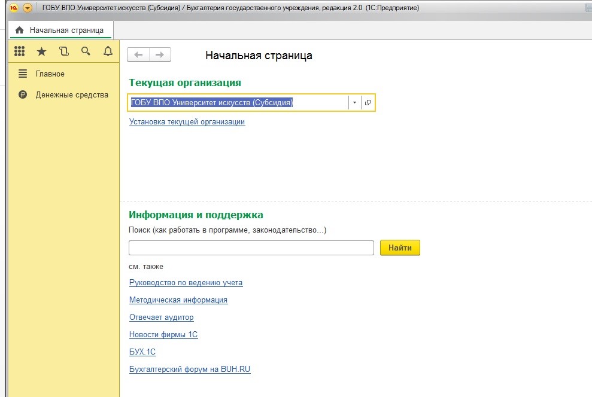Image resolution: width=592 pixels, height=397 pixels.
Task: Open organization card using open icon
Action: click(x=368, y=103)
